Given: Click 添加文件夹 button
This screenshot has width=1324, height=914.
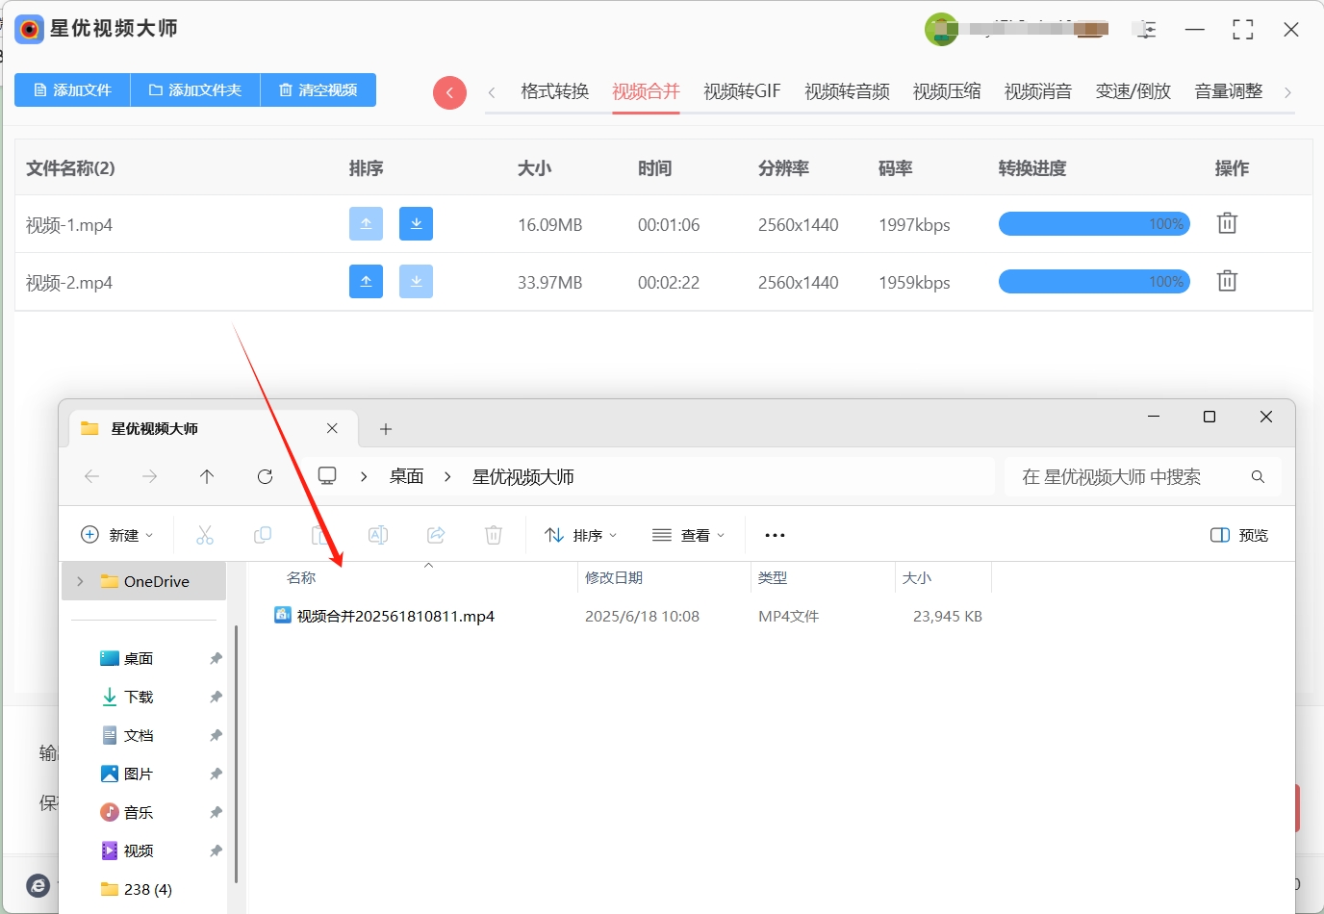Looking at the screenshot, I should (195, 89).
